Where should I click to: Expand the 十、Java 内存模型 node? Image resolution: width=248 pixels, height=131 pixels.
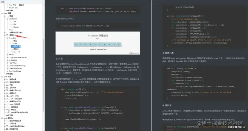pos(5,104)
